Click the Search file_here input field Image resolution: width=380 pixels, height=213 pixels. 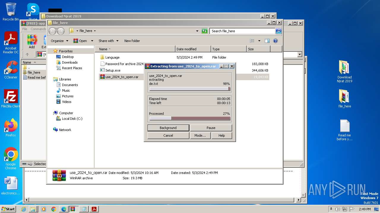243,31
